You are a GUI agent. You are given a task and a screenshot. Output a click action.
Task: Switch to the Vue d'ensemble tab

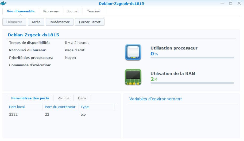(21, 11)
